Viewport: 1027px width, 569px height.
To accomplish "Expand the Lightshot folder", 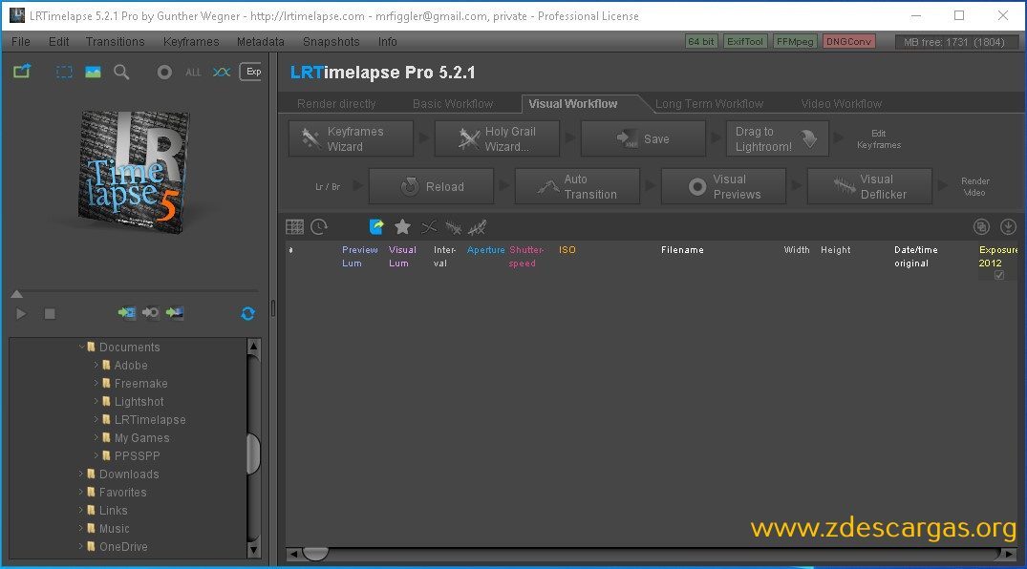I will [96, 401].
